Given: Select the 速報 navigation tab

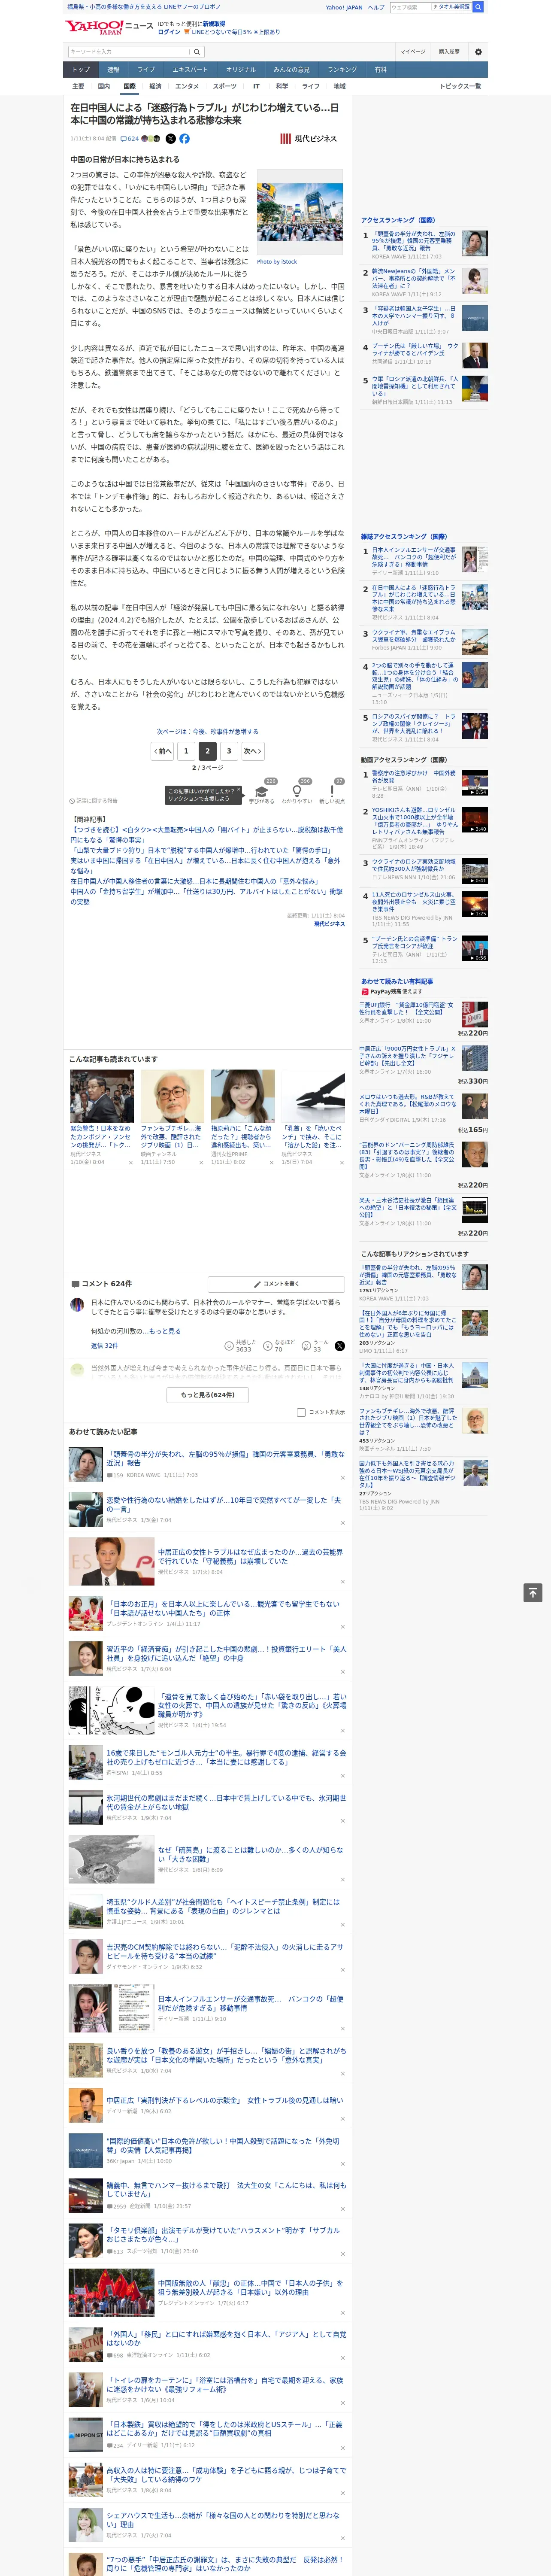Looking at the screenshot, I should click(113, 70).
